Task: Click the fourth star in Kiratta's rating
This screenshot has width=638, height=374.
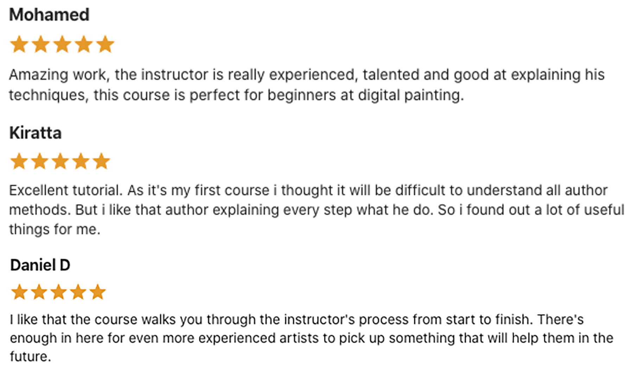Action: click(x=81, y=161)
